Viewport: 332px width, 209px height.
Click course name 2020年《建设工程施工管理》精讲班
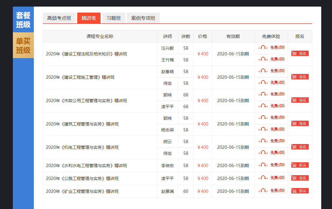tap(80, 77)
